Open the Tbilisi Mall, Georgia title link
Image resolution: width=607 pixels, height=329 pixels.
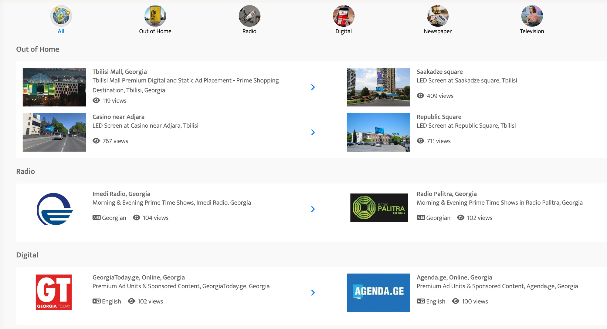point(120,72)
